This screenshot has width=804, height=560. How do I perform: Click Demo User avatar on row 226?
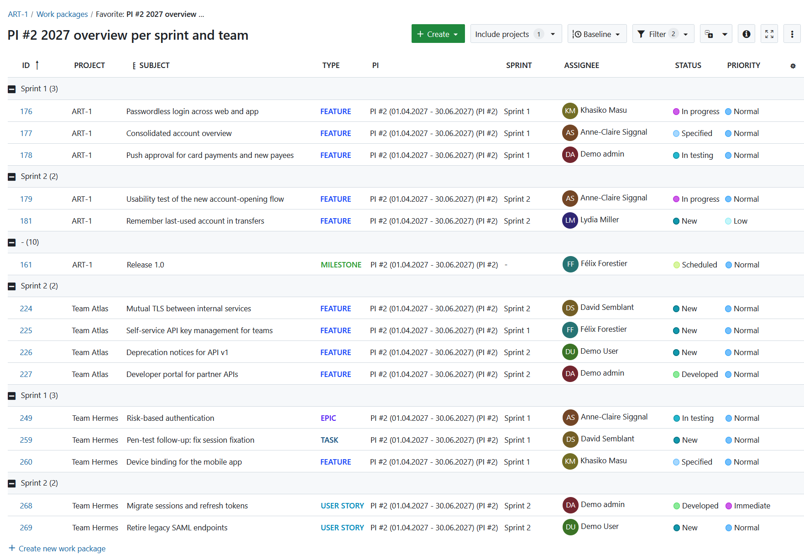pyautogui.click(x=570, y=352)
